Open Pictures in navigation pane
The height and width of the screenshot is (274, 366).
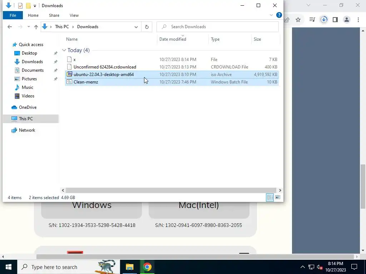coord(29,79)
